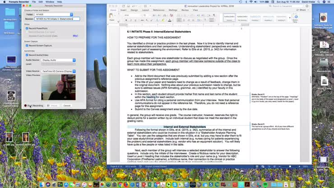Click Cancel in Panopto Recorder
334x188 pixels.
67,106
